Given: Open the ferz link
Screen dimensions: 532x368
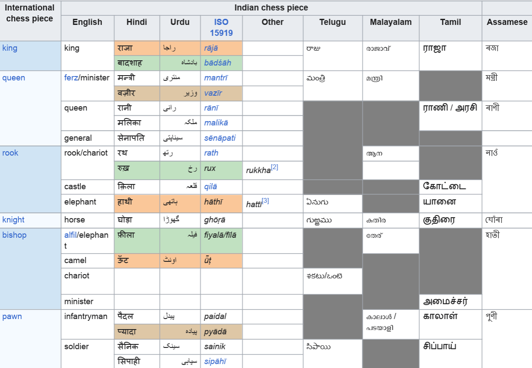Looking at the screenshot, I should pos(71,78).
